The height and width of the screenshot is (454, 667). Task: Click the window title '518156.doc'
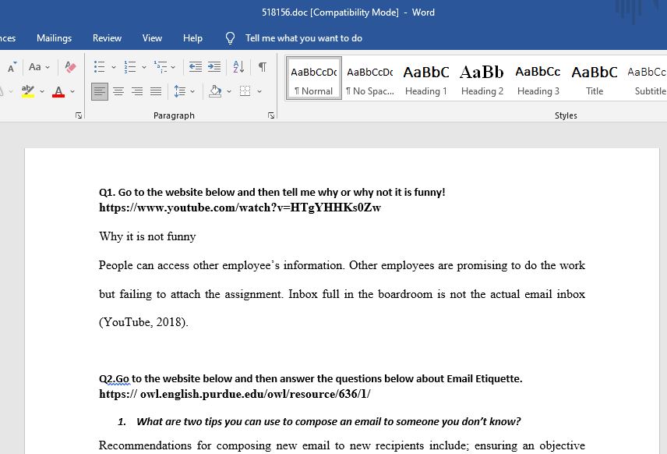(x=284, y=12)
